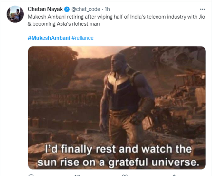Viewport: 219px width, 176px height.
Task: Open the Chetan Nayak display name link
Action: [x=45, y=9]
